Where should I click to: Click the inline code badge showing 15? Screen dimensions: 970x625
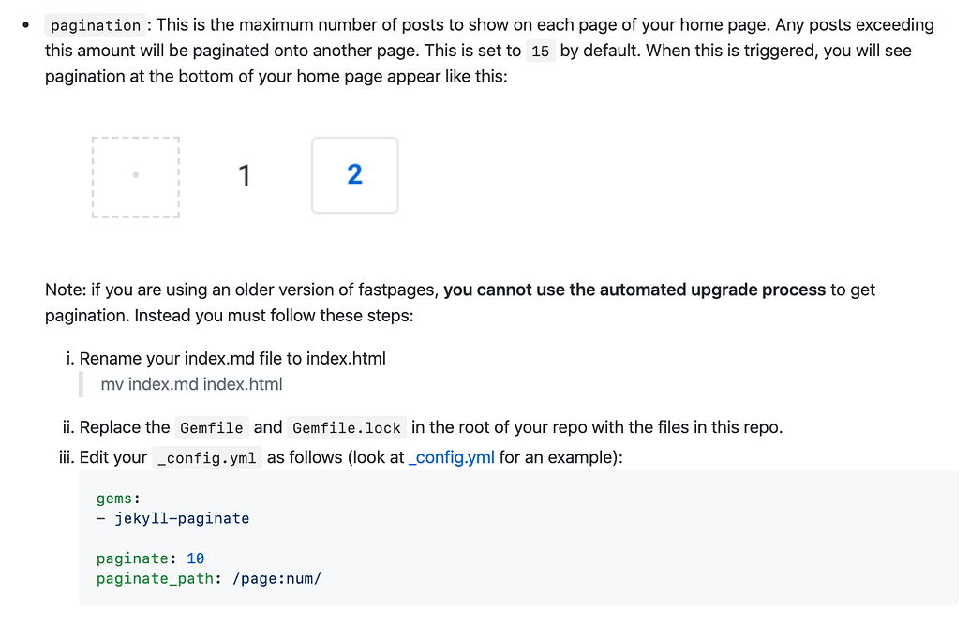pyautogui.click(x=541, y=52)
